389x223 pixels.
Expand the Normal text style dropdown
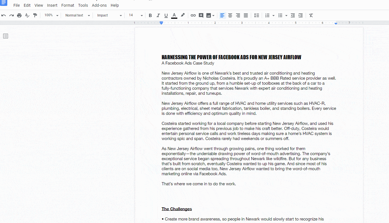(77, 15)
